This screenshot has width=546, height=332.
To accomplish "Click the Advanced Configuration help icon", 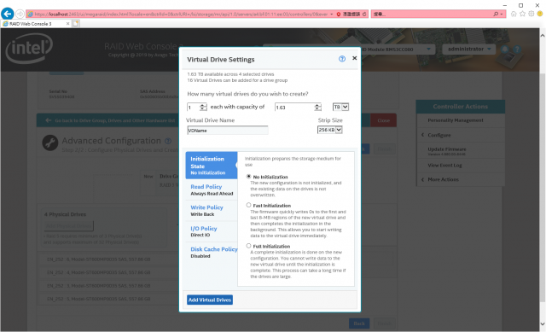I will point(168,141).
